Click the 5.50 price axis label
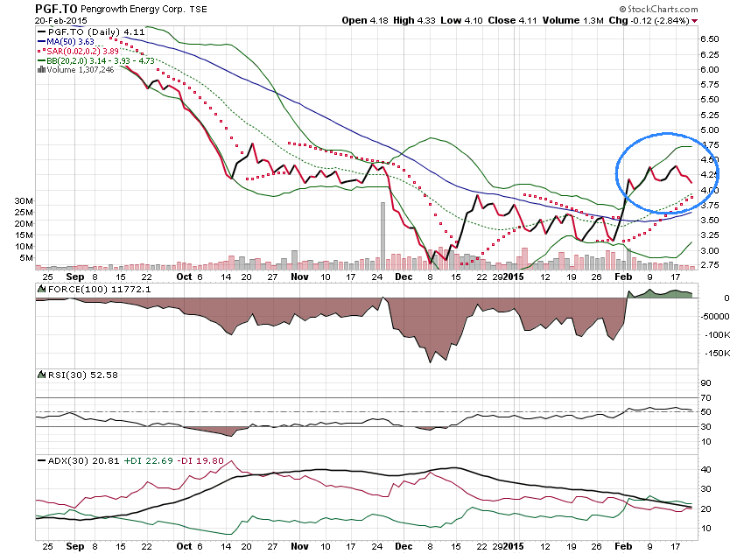The width and height of the screenshot is (744, 554). point(710,100)
